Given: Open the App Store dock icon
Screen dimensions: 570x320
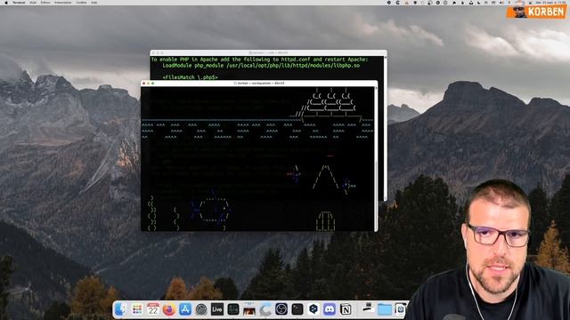Looking at the screenshot, I should [x=185, y=309].
